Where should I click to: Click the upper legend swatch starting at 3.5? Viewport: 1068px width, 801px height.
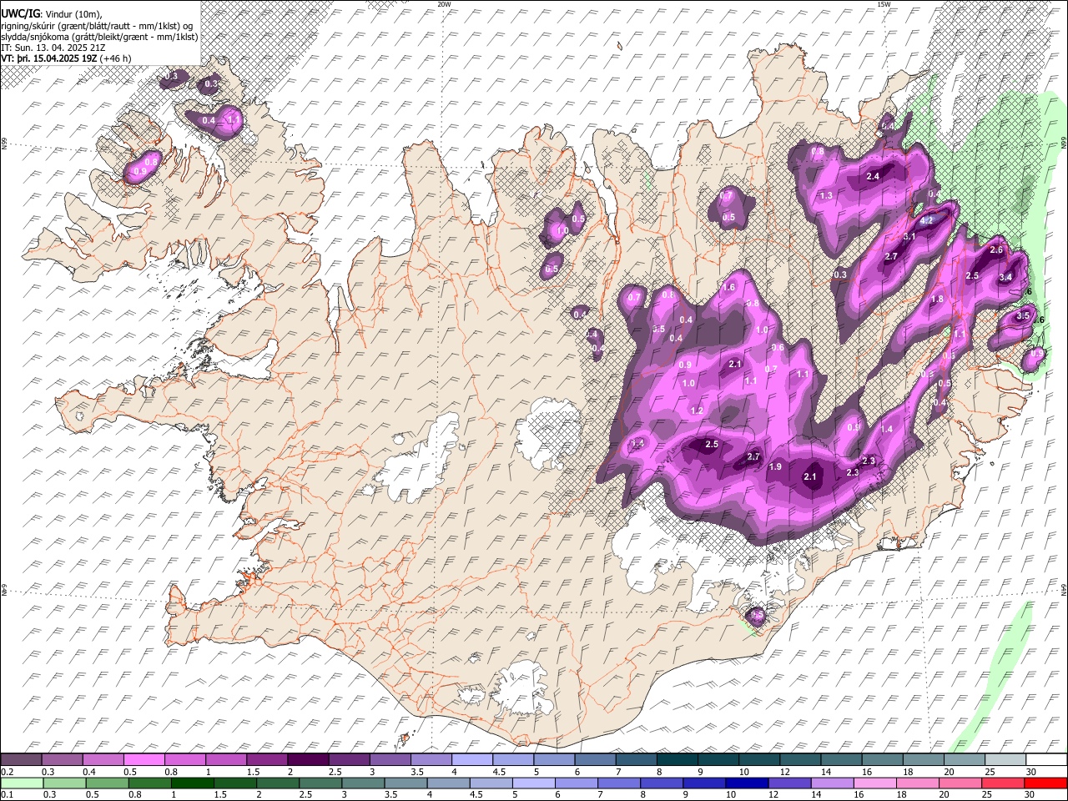click(x=431, y=760)
